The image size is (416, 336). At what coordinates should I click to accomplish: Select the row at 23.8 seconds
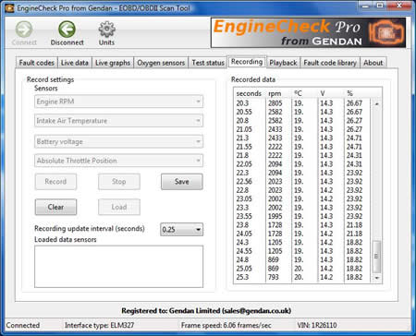[302, 225]
